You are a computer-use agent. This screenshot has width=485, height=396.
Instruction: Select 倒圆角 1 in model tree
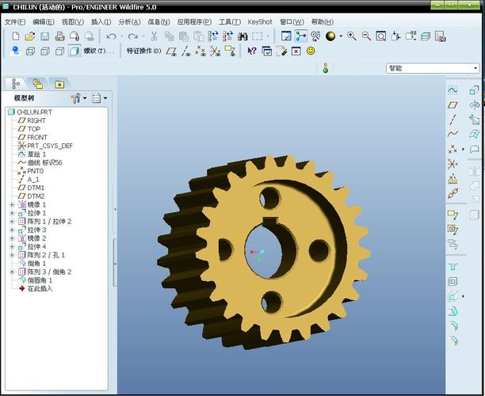(40, 280)
